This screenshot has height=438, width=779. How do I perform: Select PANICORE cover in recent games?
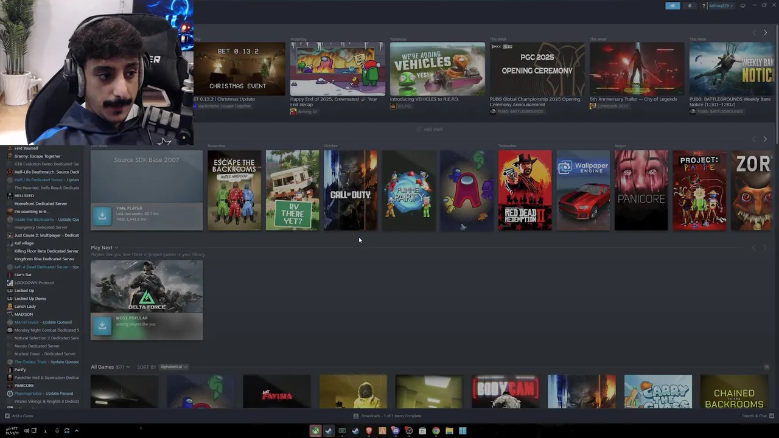(x=641, y=190)
